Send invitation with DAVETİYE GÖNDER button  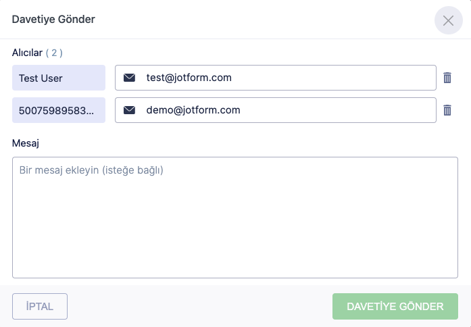(x=395, y=306)
